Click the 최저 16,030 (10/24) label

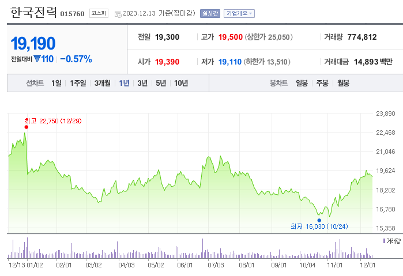click(319, 226)
